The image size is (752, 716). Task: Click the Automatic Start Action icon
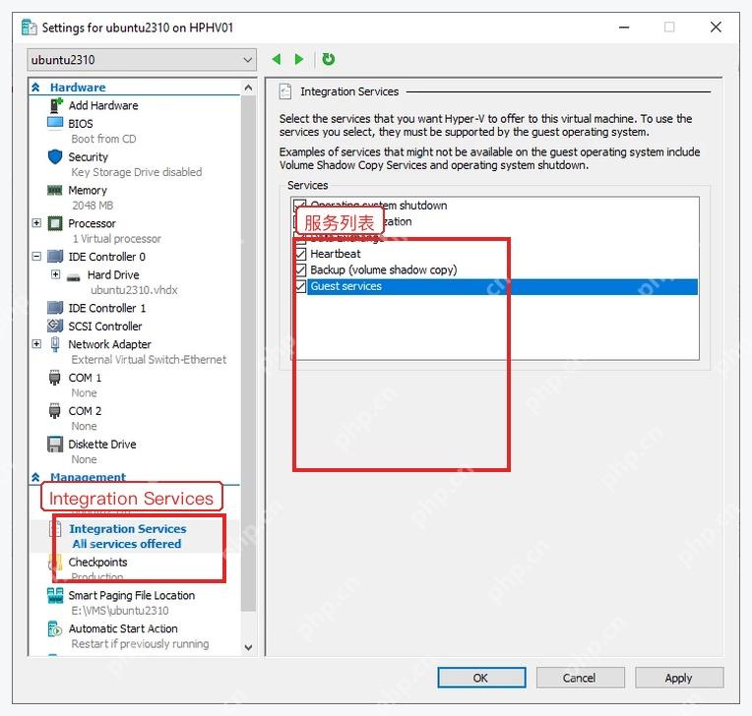(x=55, y=628)
